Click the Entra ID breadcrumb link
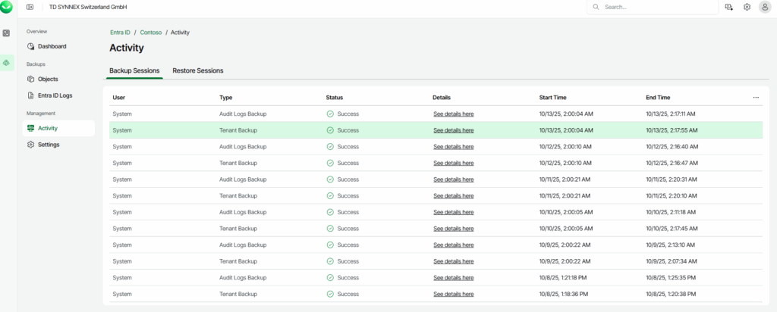This screenshot has width=777, height=312. [x=120, y=33]
